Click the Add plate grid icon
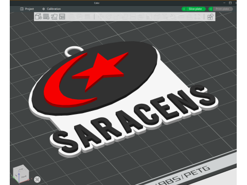The width and height of the screenshot is (247, 185). click(46, 16)
